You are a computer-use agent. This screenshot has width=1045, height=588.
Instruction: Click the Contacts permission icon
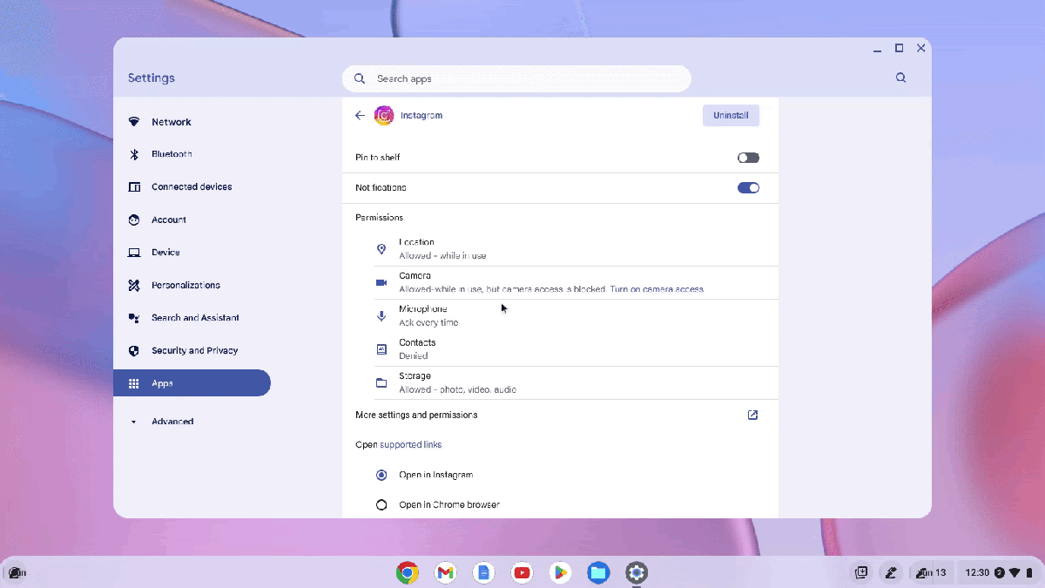(381, 348)
